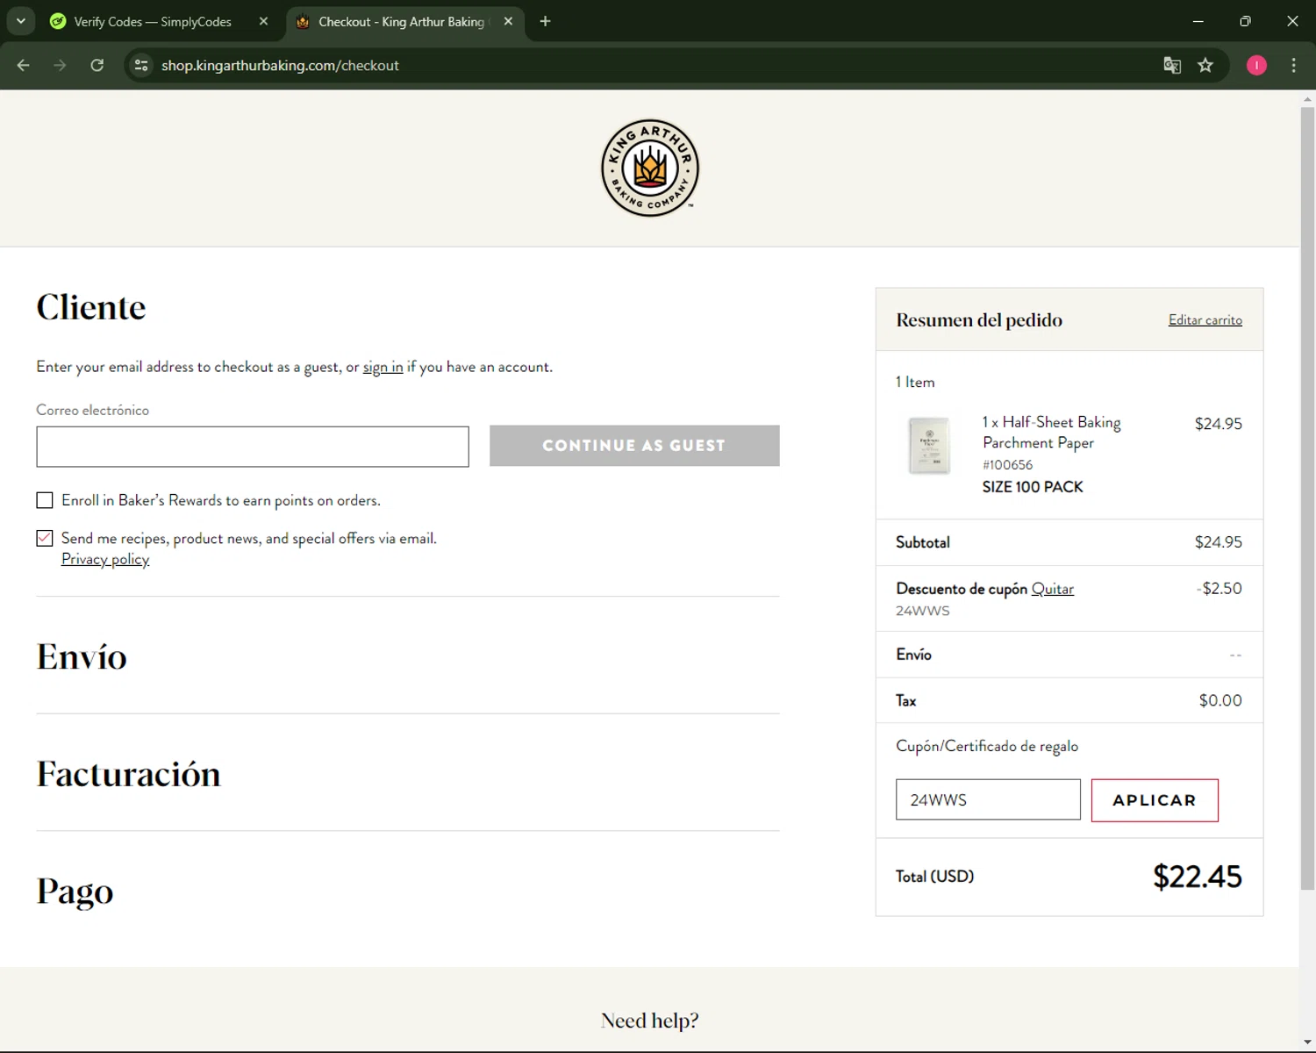Restore down the Chrome window
The image size is (1316, 1053).
1245,21
